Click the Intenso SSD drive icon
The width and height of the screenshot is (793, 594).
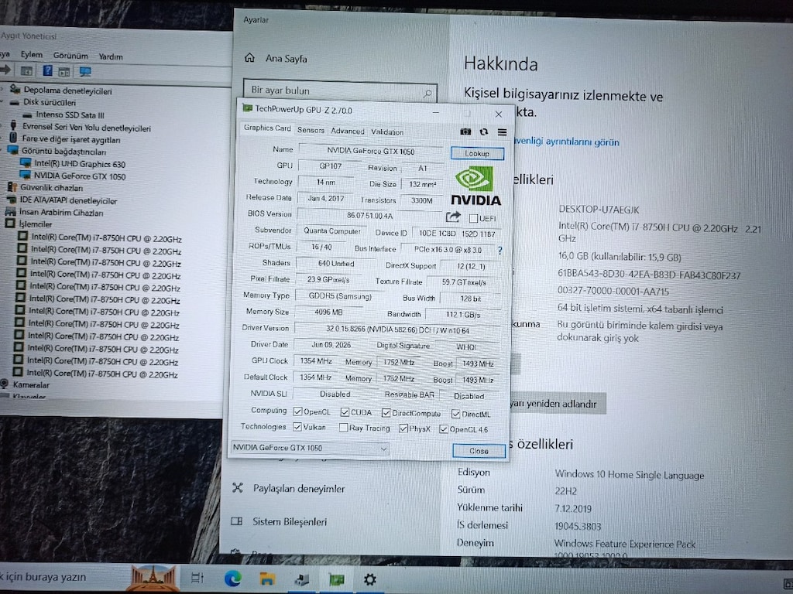coord(27,114)
